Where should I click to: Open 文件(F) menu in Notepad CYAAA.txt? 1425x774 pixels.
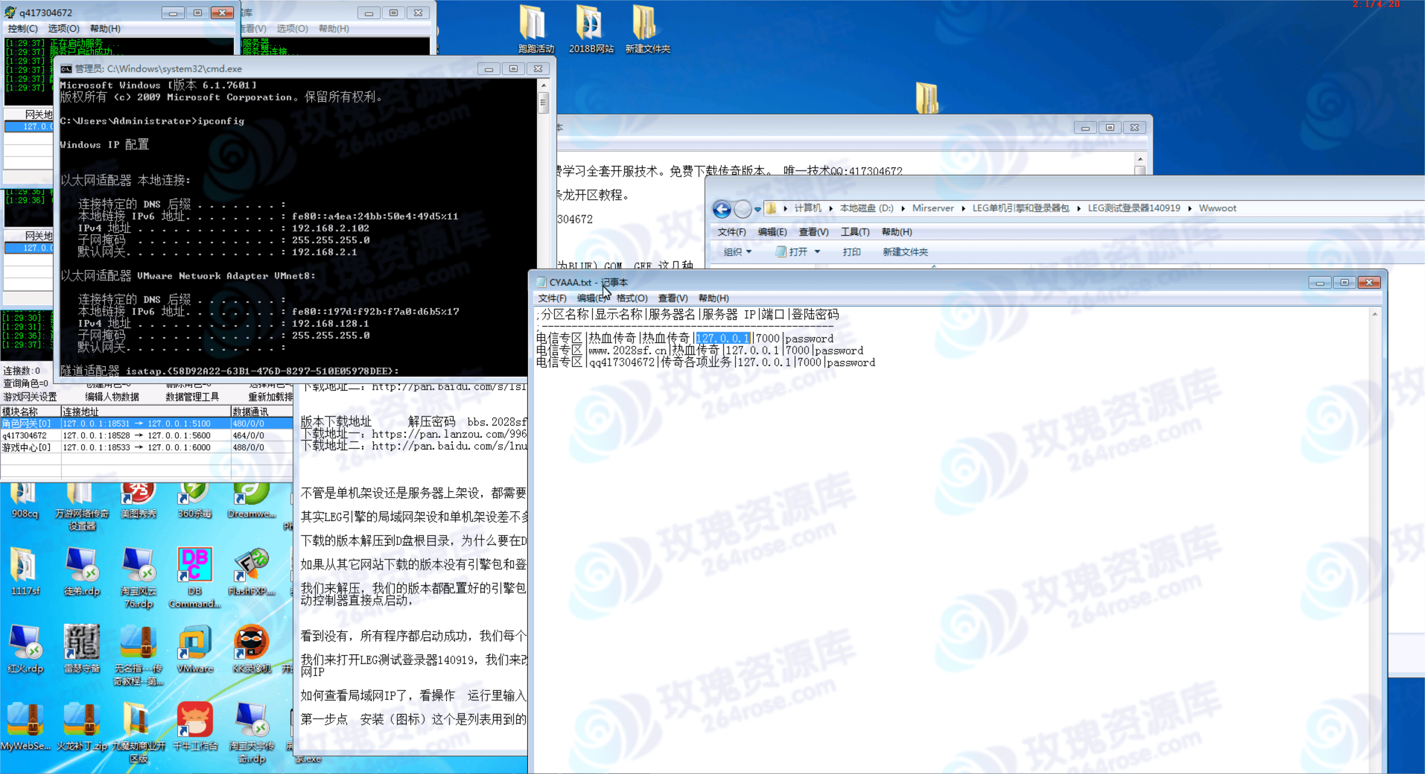coord(552,298)
